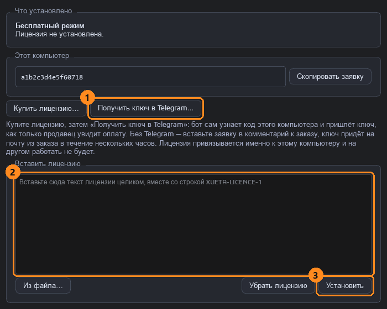This screenshot has height=309, width=387.
Task: Select the computer code field a1b2c3d4e5f60718
Action: [x=150, y=77]
